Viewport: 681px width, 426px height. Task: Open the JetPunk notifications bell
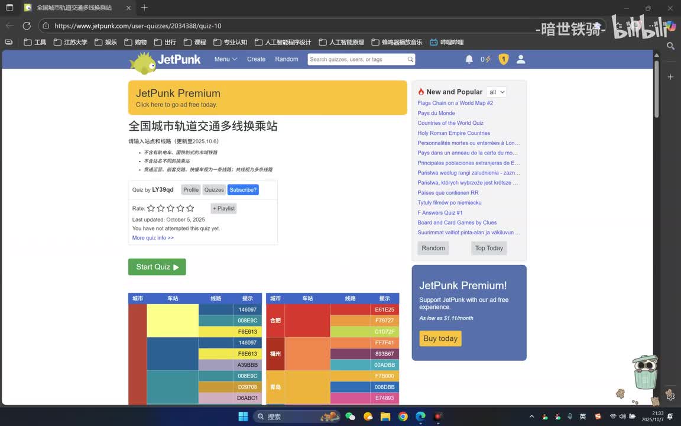(x=469, y=60)
